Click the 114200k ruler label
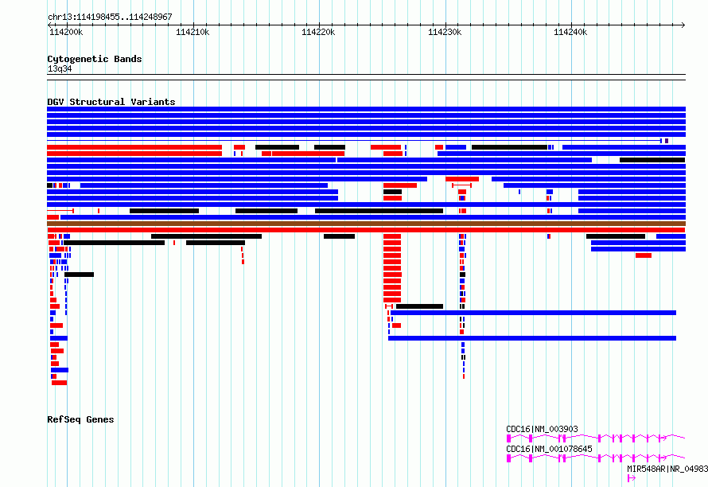The width and height of the screenshot is (708, 487). [x=66, y=32]
